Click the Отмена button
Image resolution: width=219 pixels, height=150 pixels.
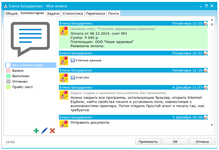pos(202,142)
